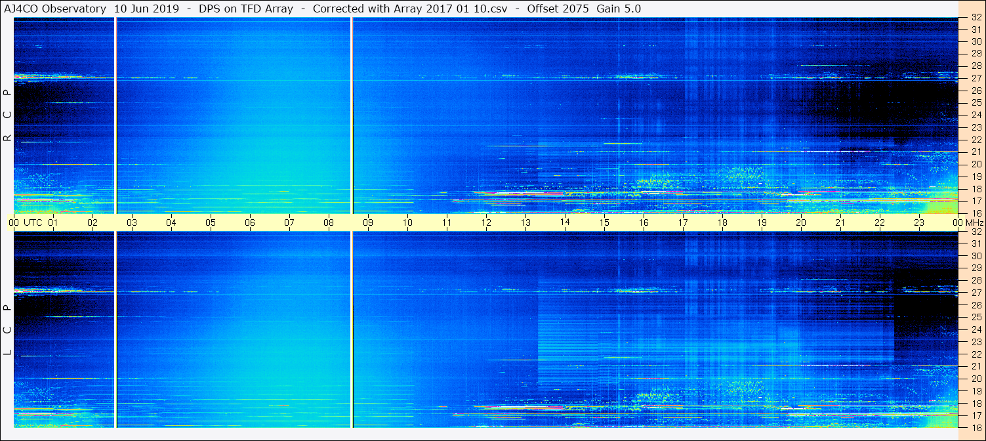Click the 16 MHz tick of LCP panel
986x441 pixels.
click(x=976, y=427)
